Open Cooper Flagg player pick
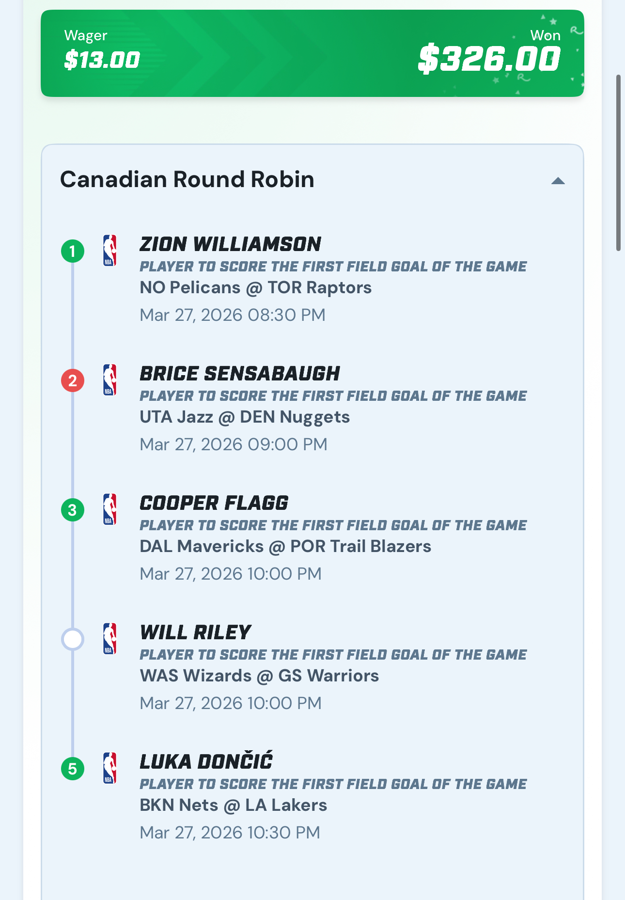The height and width of the screenshot is (900, 625). [214, 503]
